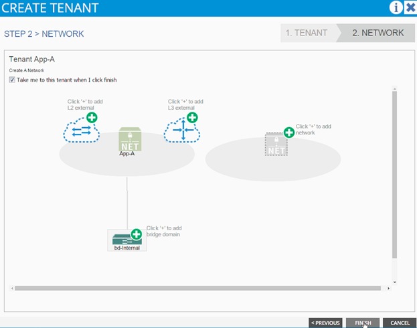Click the PREVIOUS button
The width and height of the screenshot is (417, 328).
(325, 323)
